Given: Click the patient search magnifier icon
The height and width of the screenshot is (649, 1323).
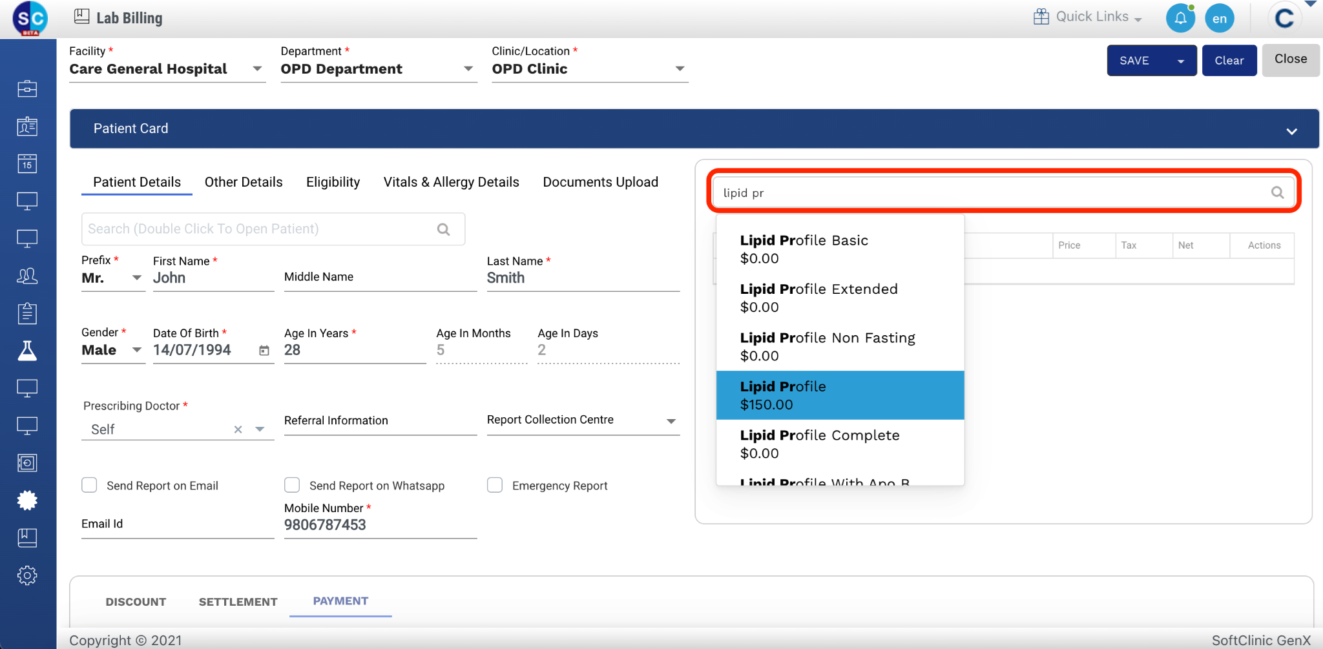Looking at the screenshot, I should (x=443, y=229).
